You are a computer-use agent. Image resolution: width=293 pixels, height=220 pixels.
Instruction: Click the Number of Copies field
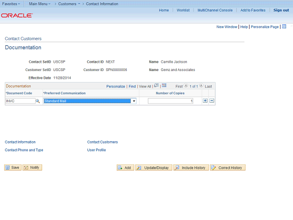tap(170, 101)
